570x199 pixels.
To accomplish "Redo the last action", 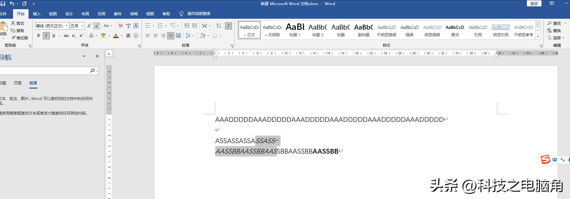I will click(24, 4).
